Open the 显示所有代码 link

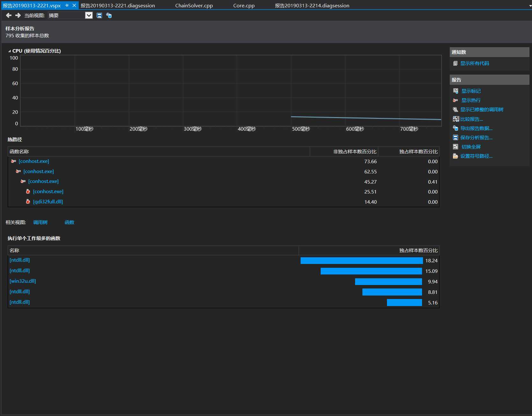pos(475,63)
